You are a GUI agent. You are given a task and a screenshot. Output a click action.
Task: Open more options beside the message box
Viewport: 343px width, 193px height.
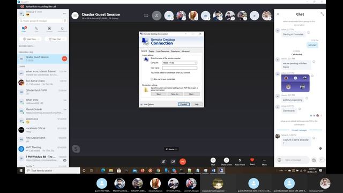pyautogui.click(x=322, y=160)
